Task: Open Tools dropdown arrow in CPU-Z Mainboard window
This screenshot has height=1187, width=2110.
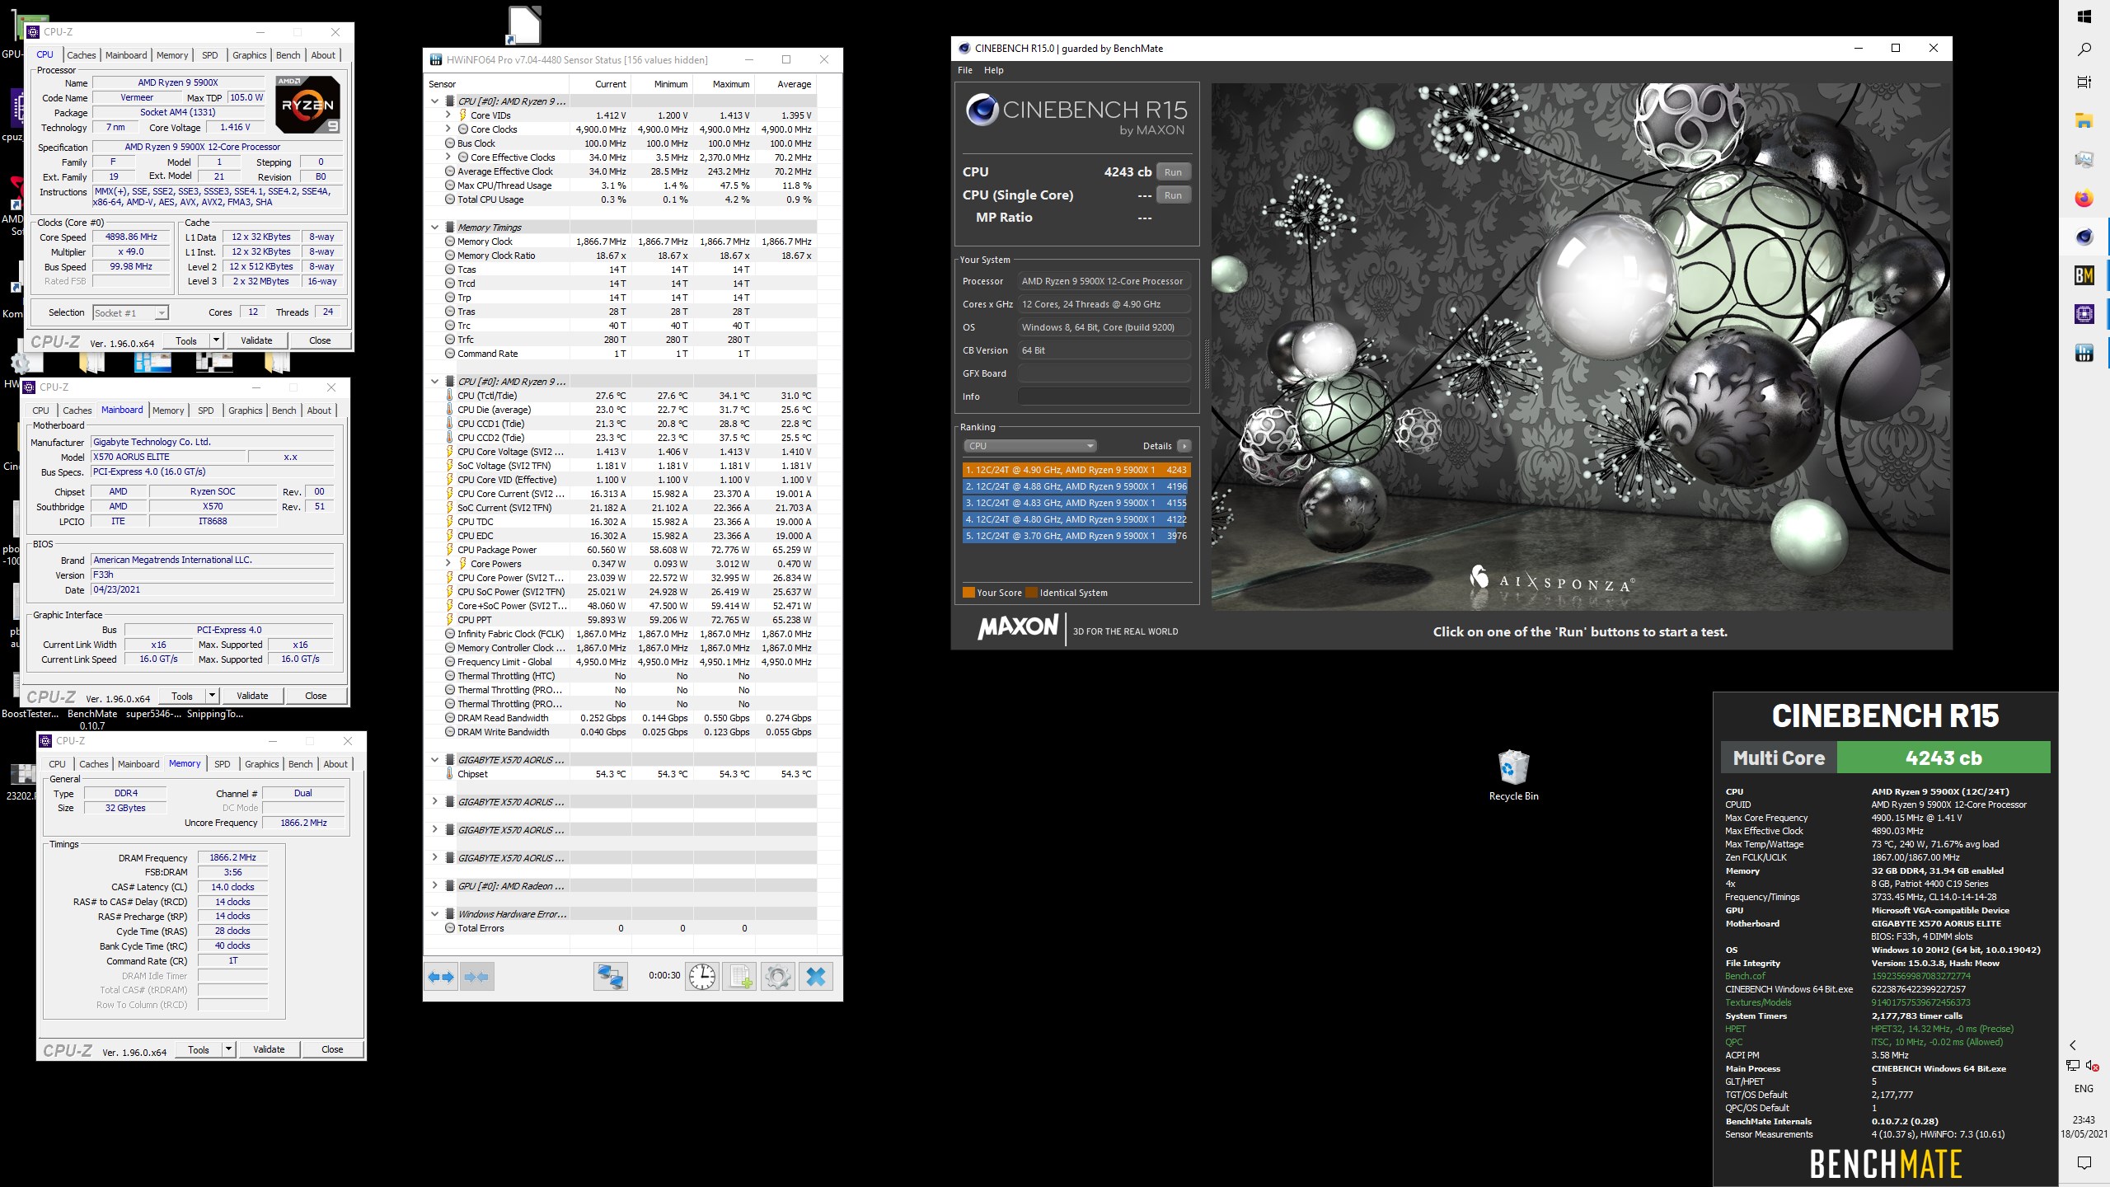Action: 212,696
